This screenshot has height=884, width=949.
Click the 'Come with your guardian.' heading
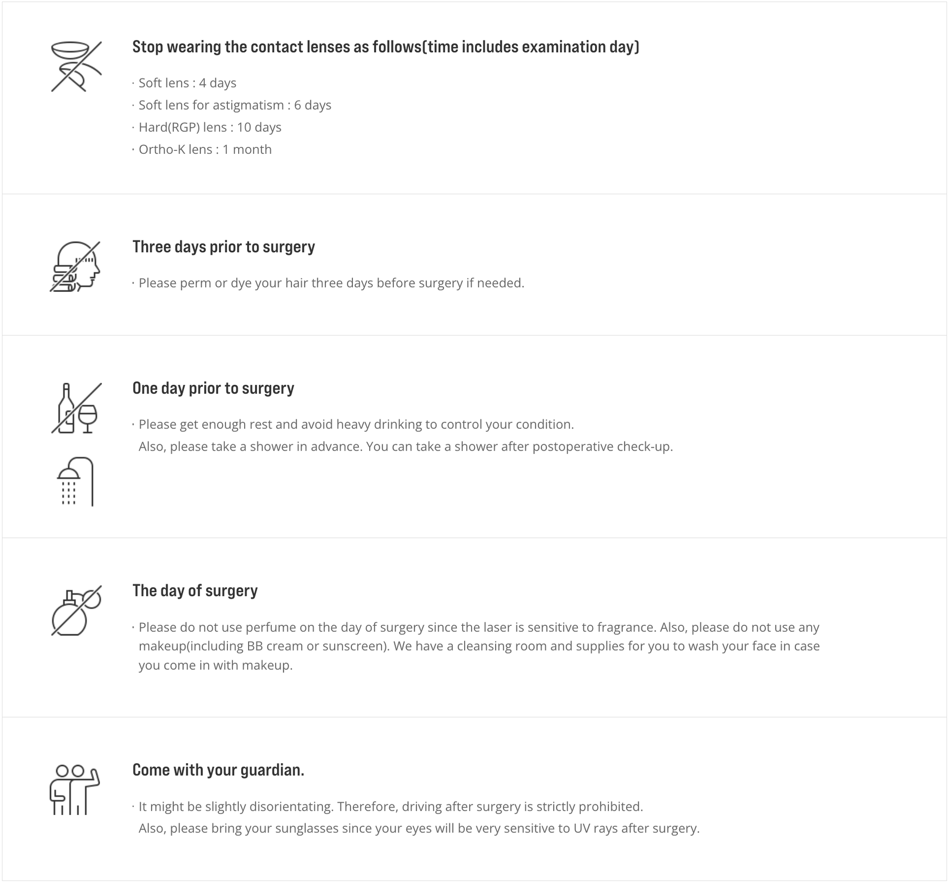coord(218,770)
